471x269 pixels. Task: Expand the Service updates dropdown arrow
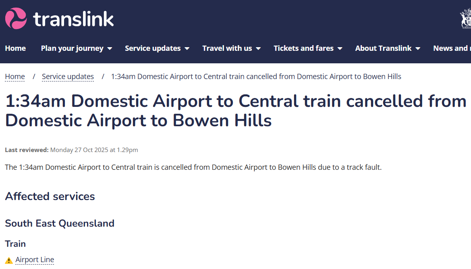coord(187,49)
